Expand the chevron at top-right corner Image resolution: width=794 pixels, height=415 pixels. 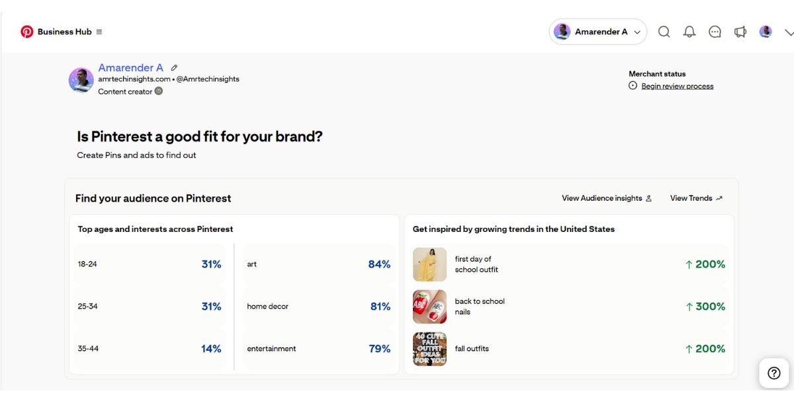tap(789, 31)
